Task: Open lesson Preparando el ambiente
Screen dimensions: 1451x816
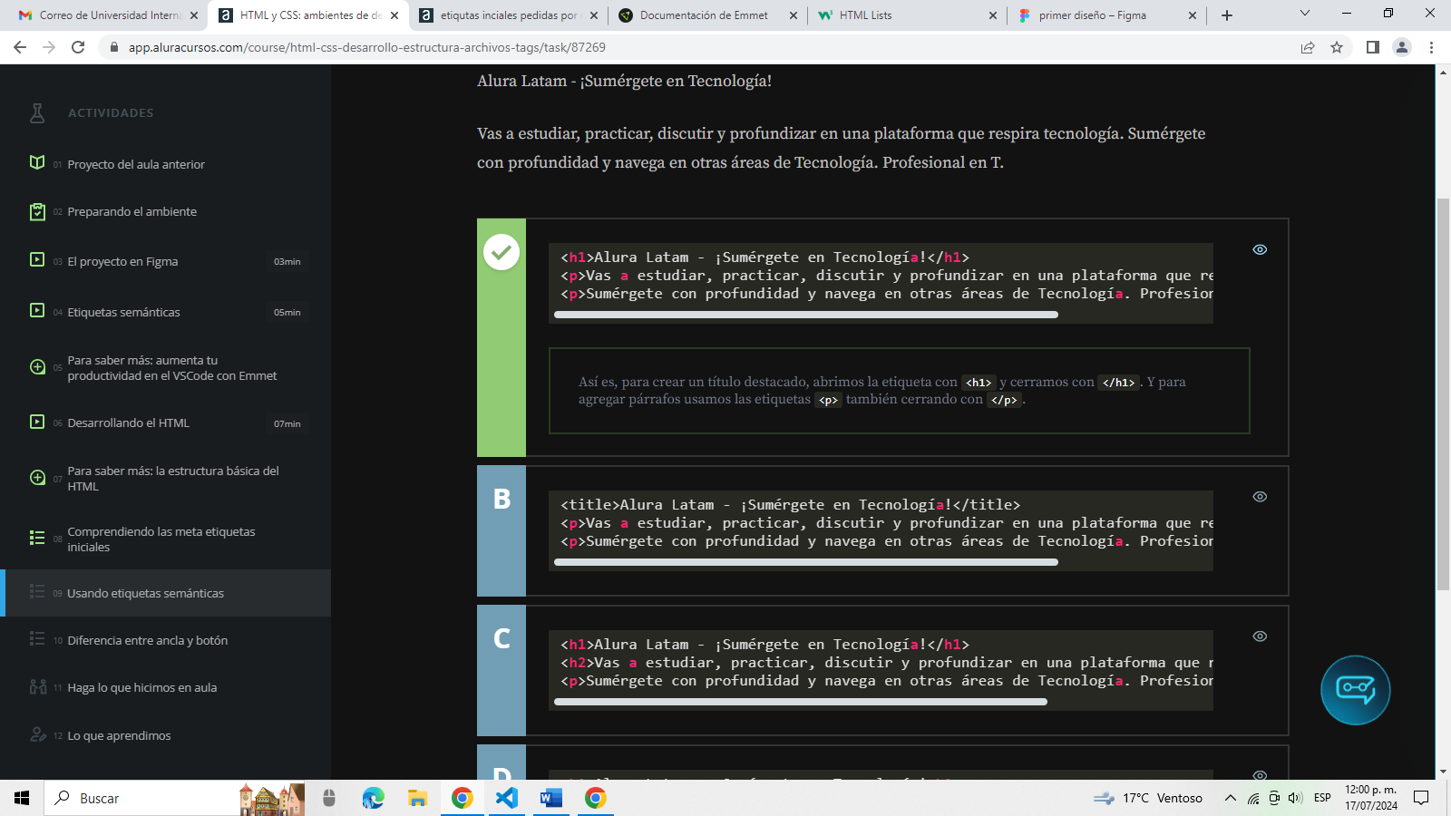Action: coord(132,211)
